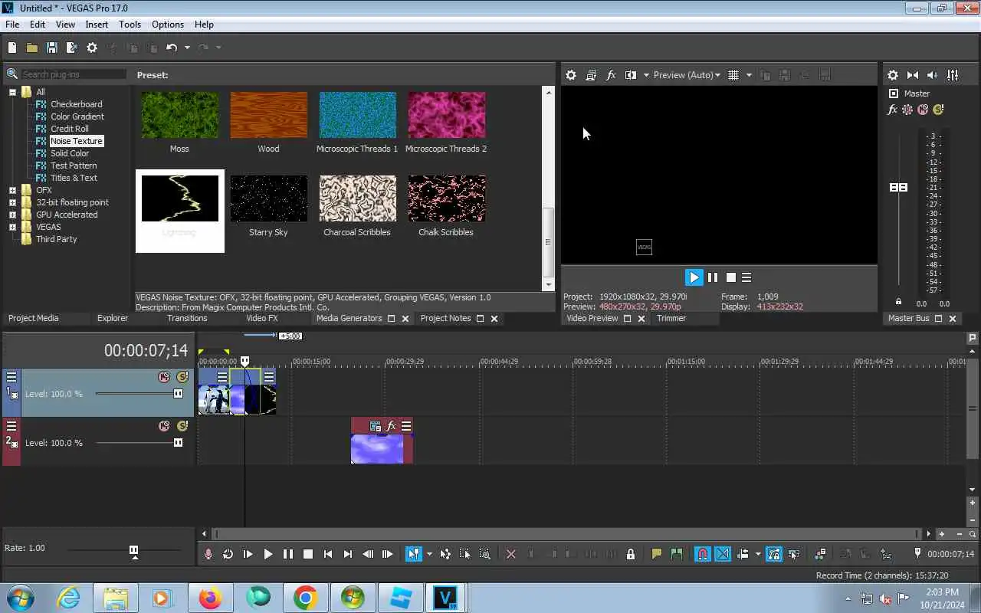Screen dimensions: 981x613
Task: Switch to the Transitions tab
Action: tap(187, 318)
